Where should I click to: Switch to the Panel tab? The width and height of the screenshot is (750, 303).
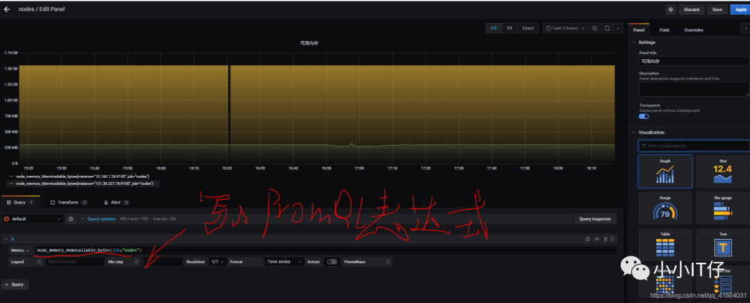(639, 30)
